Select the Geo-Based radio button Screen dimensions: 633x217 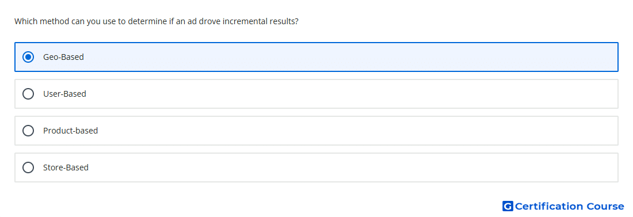click(28, 57)
